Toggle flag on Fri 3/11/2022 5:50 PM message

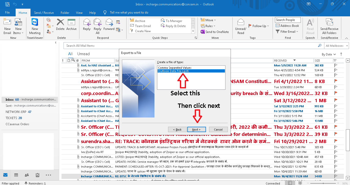(336, 111)
